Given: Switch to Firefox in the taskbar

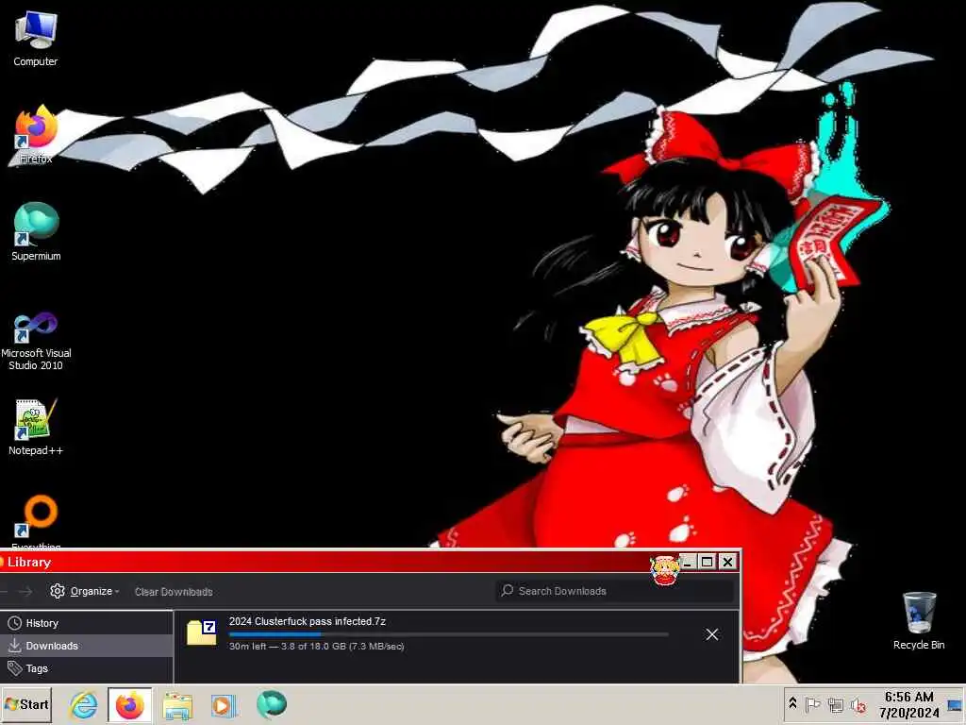Looking at the screenshot, I should [130, 704].
